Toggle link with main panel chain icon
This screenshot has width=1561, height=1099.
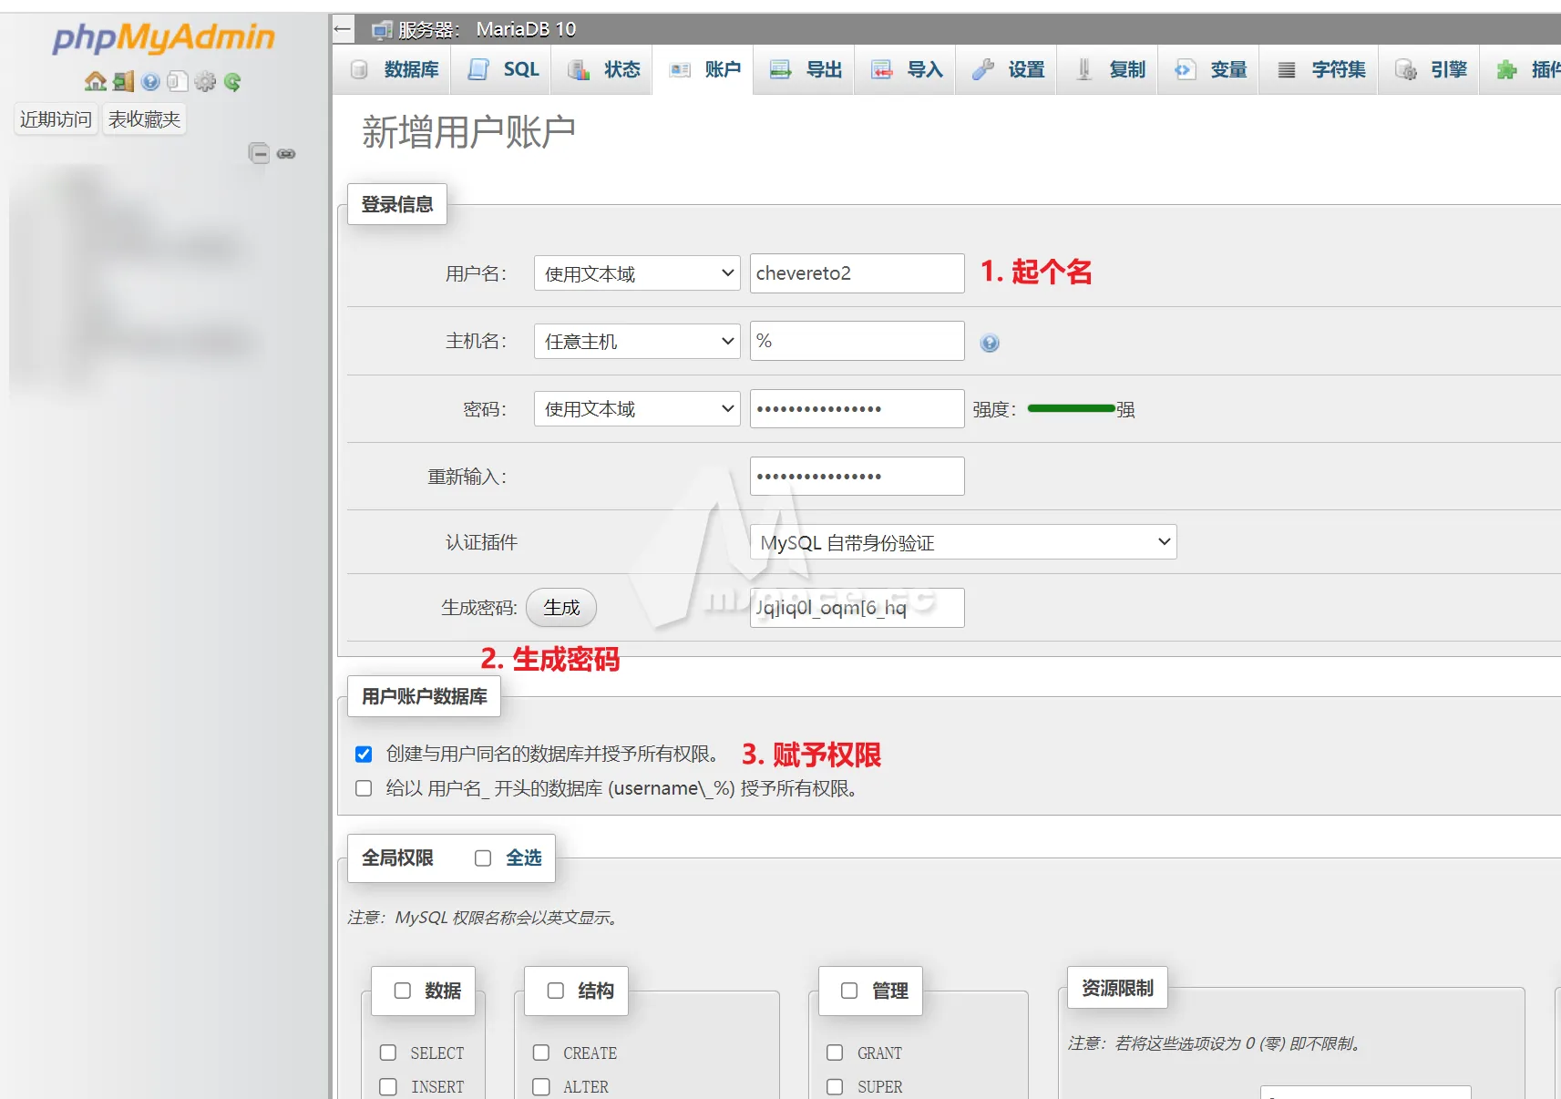coord(286,154)
